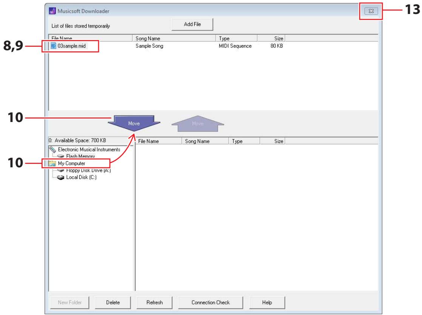Select the 03sample.mid file icon
This screenshot has height=315, width=422.
[x=53, y=46]
